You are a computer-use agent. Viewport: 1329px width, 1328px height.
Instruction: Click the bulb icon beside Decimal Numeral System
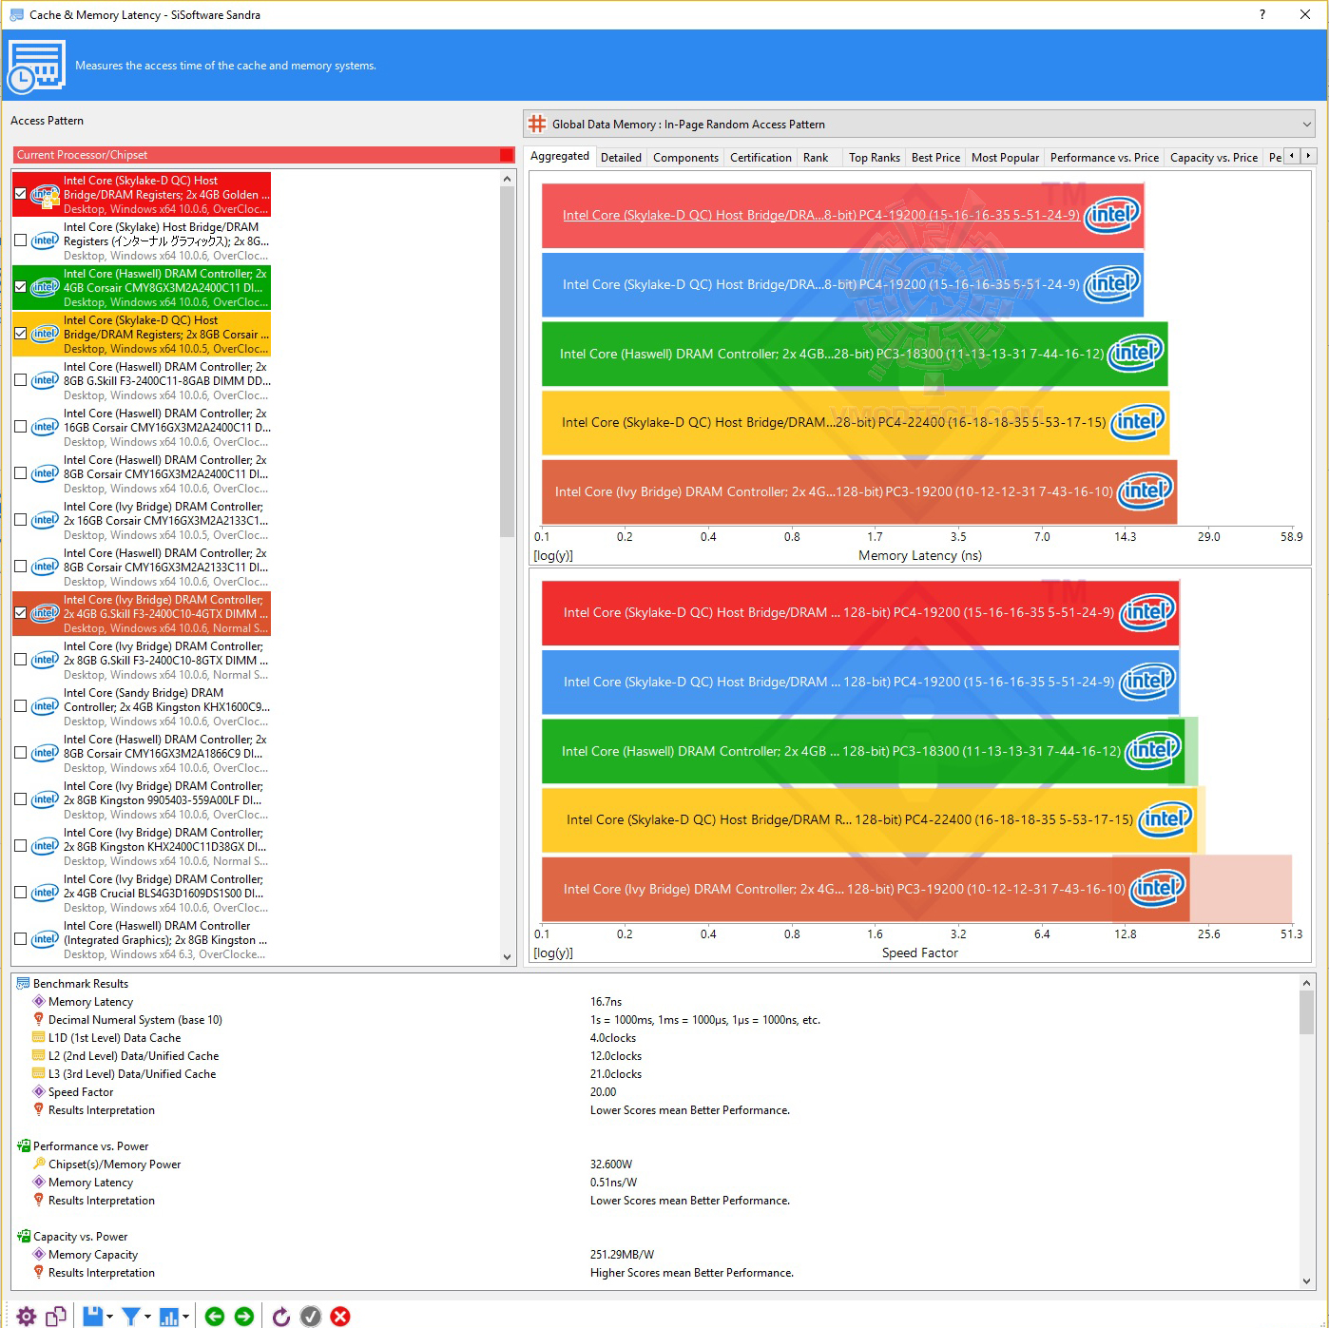[39, 1019]
